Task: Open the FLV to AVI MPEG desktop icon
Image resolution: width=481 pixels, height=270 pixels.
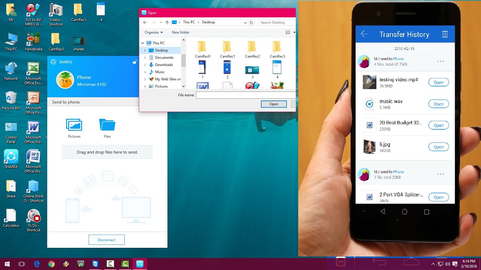Action: [x=33, y=15]
